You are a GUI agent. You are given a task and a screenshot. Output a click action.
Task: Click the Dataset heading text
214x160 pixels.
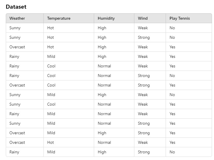click(16, 7)
